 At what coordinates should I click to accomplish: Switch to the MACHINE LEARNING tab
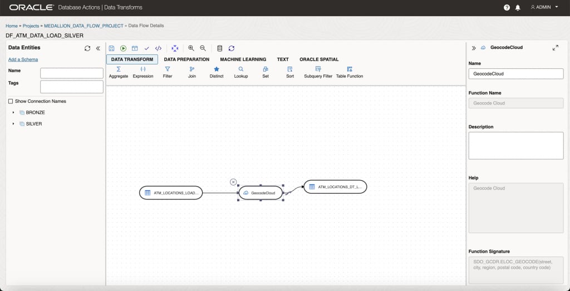243,59
